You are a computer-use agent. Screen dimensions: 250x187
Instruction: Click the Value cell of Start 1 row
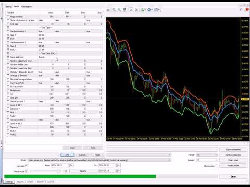46,35
